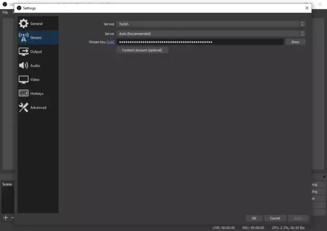Follow the Stream Key link

[x=111, y=42]
